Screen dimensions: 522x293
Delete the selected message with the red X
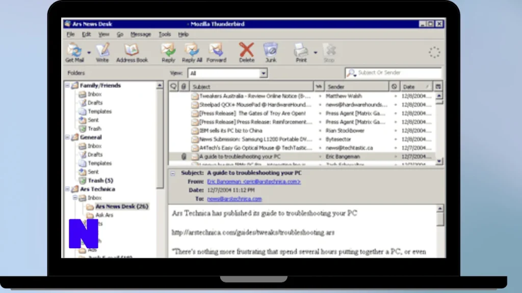[246, 52]
